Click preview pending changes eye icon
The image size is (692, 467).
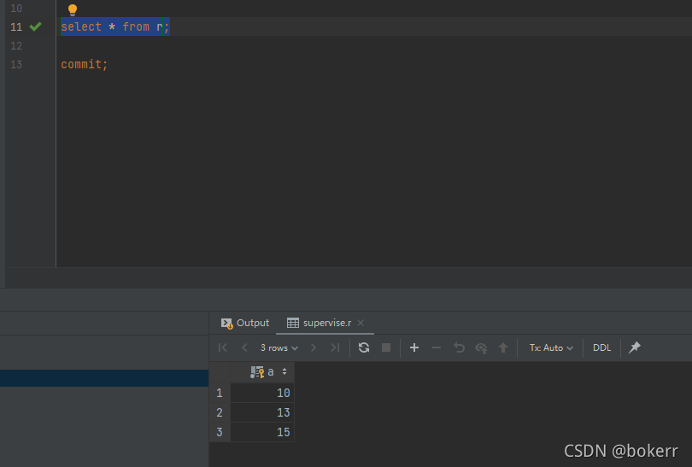pos(481,348)
